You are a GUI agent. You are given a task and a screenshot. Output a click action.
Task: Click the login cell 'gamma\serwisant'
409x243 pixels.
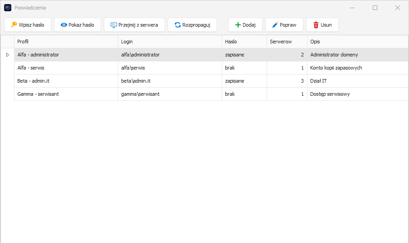[170, 94]
